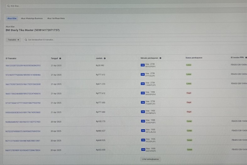The height and width of the screenshot is (165, 247).
Task: Select the Akun Verifikasi Meta tab
Action: 56,18
